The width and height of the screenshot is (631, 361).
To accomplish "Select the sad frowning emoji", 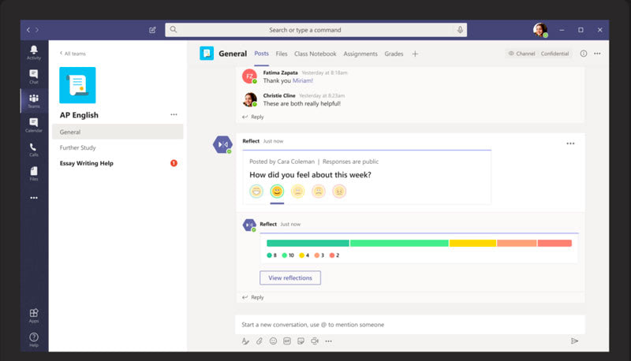I will click(319, 192).
